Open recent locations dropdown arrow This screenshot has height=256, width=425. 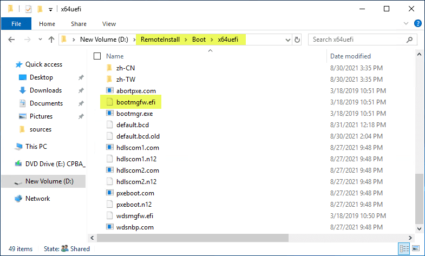tap(41, 40)
